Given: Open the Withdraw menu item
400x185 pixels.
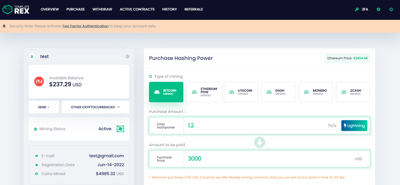Looking at the screenshot, I should click(102, 10).
